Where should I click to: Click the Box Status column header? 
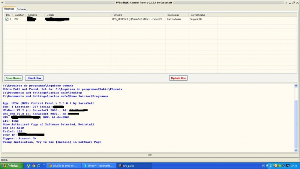[x=177, y=15]
